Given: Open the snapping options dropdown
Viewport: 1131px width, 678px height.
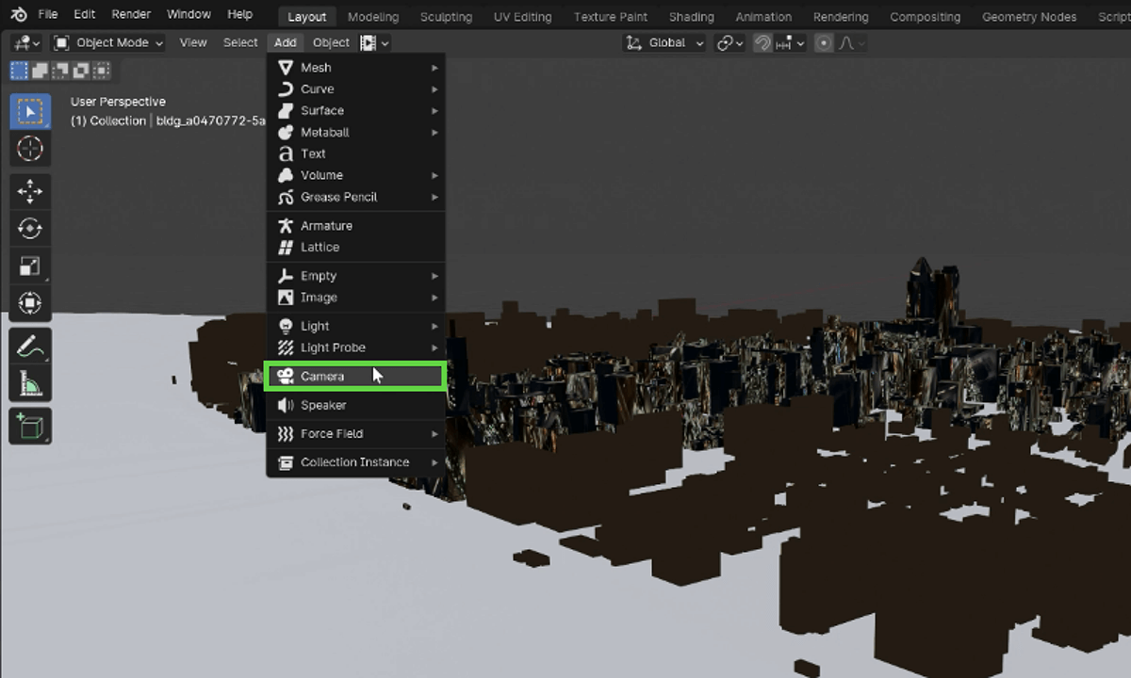Looking at the screenshot, I should pos(790,43).
